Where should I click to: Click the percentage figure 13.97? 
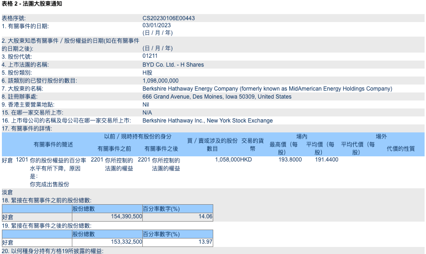[x=205, y=242]
